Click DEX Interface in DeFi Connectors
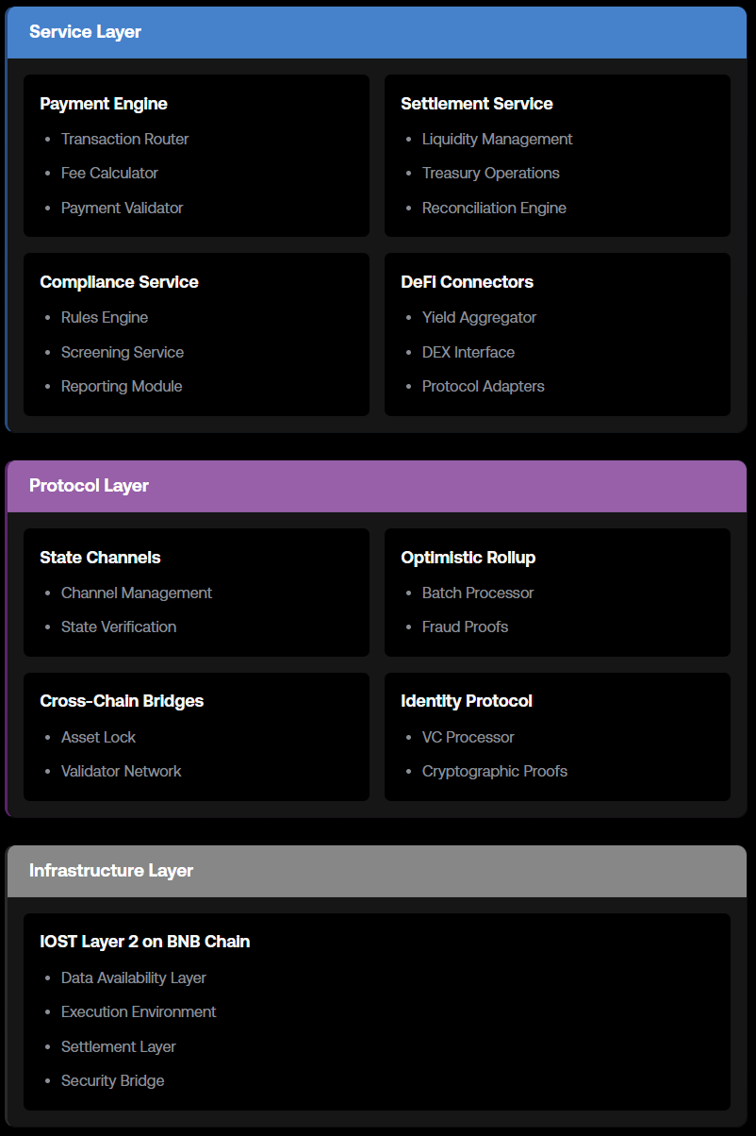The image size is (756, 1136). [468, 352]
